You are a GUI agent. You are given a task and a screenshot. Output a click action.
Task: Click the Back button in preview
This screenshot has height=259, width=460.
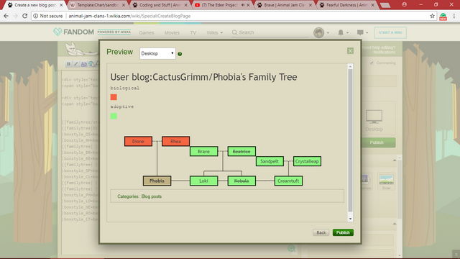point(321,232)
